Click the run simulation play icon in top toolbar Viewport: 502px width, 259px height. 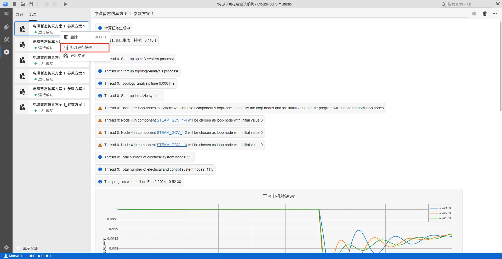coord(65,4)
